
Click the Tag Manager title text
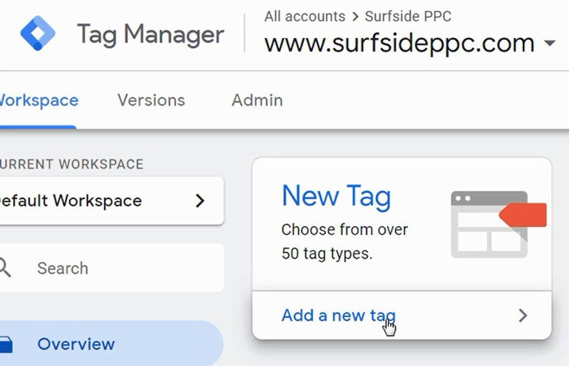[x=150, y=34]
